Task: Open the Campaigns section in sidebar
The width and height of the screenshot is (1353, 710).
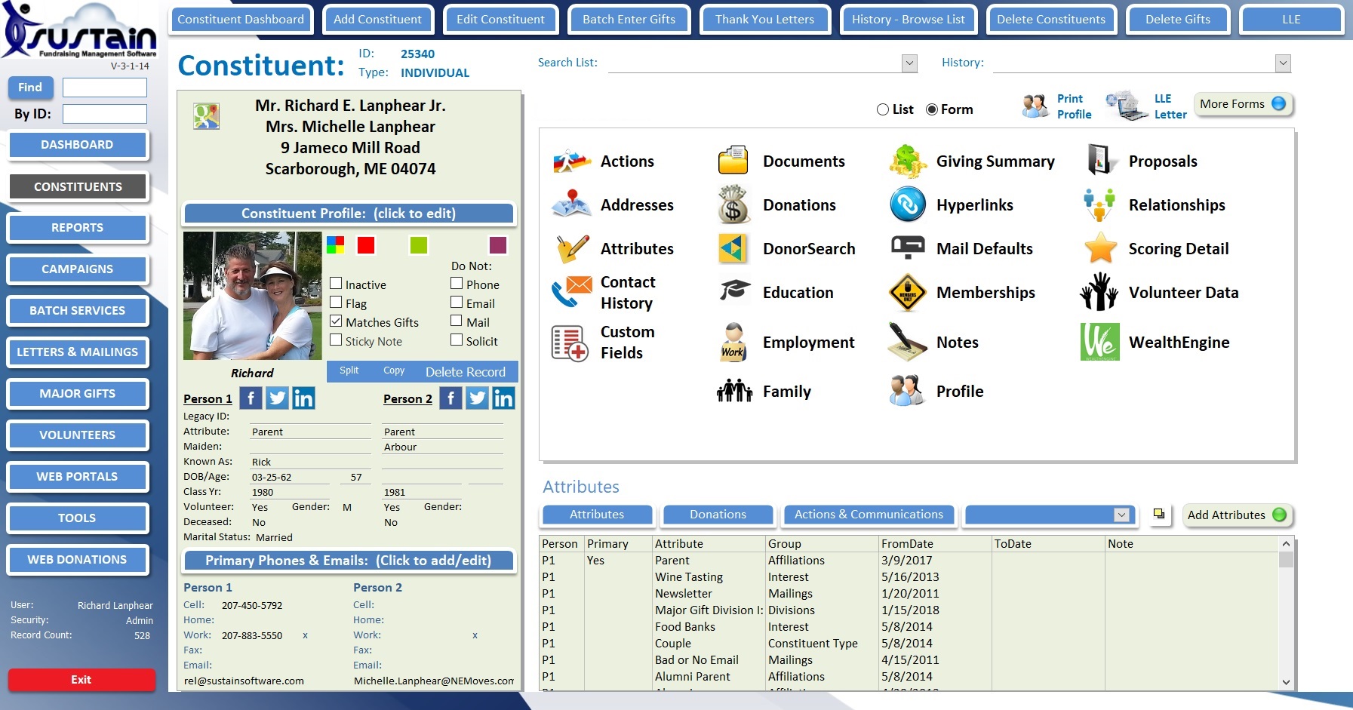Action: (77, 269)
